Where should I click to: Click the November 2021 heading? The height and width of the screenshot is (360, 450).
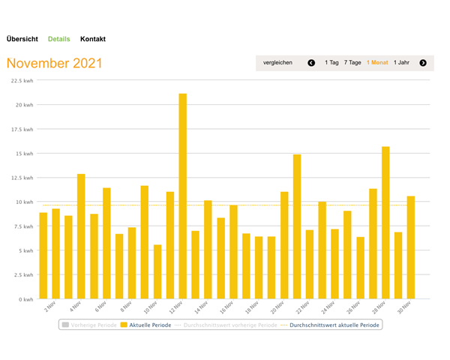point(55,64)
